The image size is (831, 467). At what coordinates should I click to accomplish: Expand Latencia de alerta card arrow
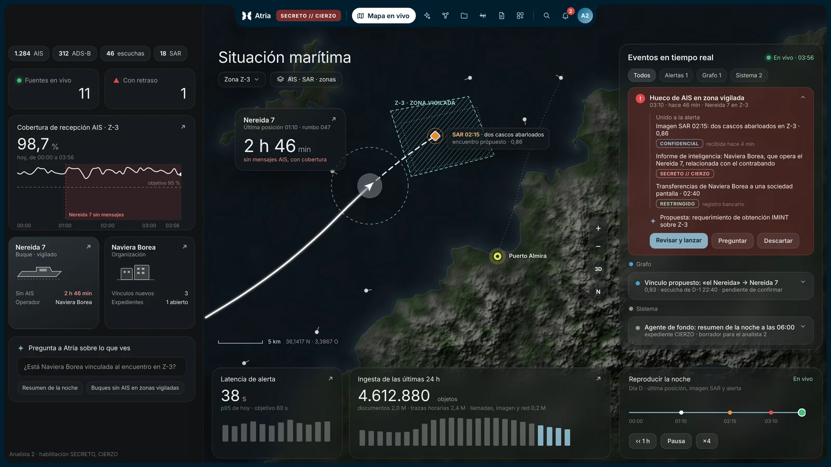point(330,379)
